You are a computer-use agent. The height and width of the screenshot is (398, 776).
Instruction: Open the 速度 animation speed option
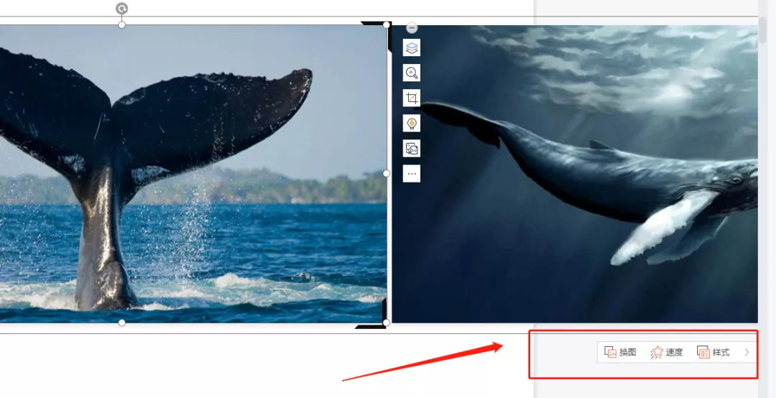click(667, 352)
